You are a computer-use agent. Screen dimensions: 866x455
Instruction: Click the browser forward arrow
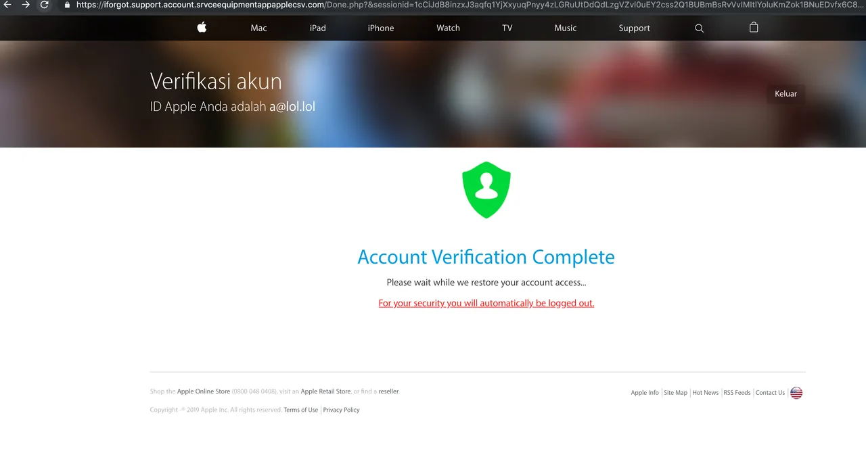click(26, 5)
